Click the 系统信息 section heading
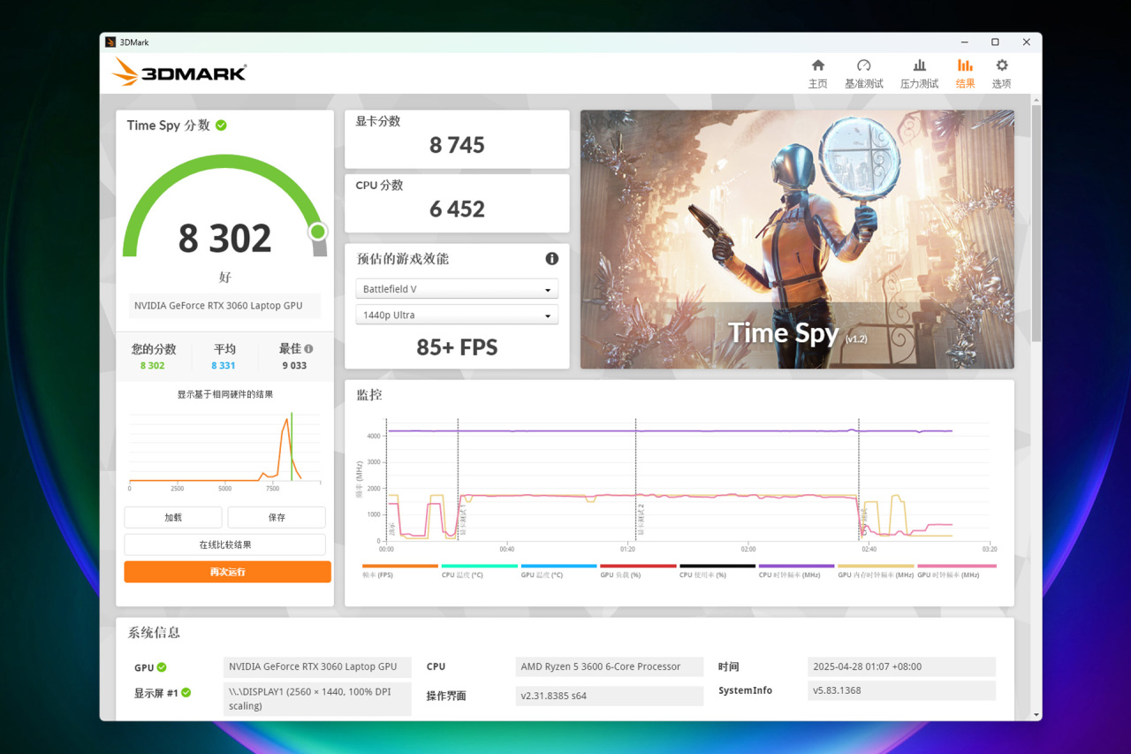Viewport: 1131px width, 754px height. click(154, 633)
